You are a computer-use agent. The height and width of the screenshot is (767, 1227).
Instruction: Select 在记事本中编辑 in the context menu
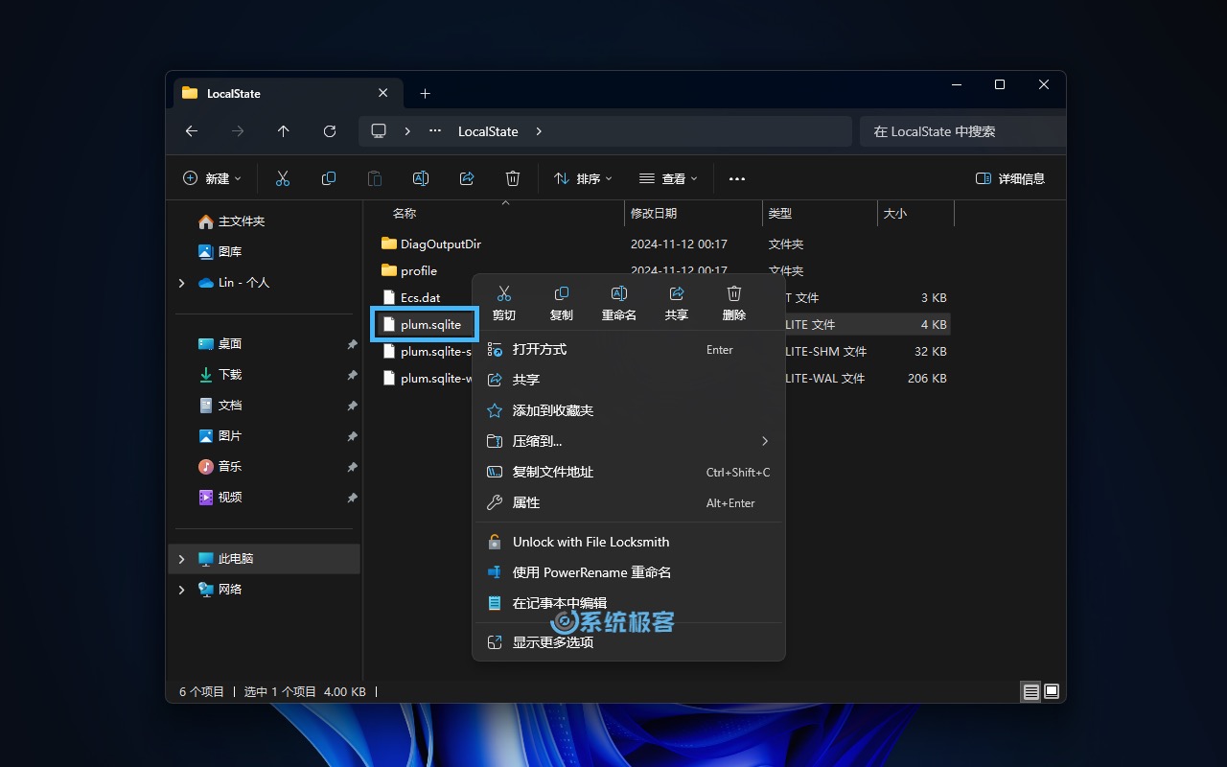point(629,603)
